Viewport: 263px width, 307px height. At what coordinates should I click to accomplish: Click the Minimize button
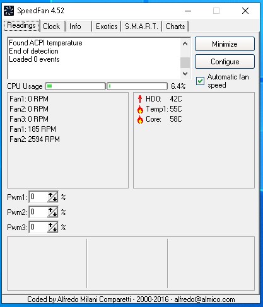pos(225,44)
